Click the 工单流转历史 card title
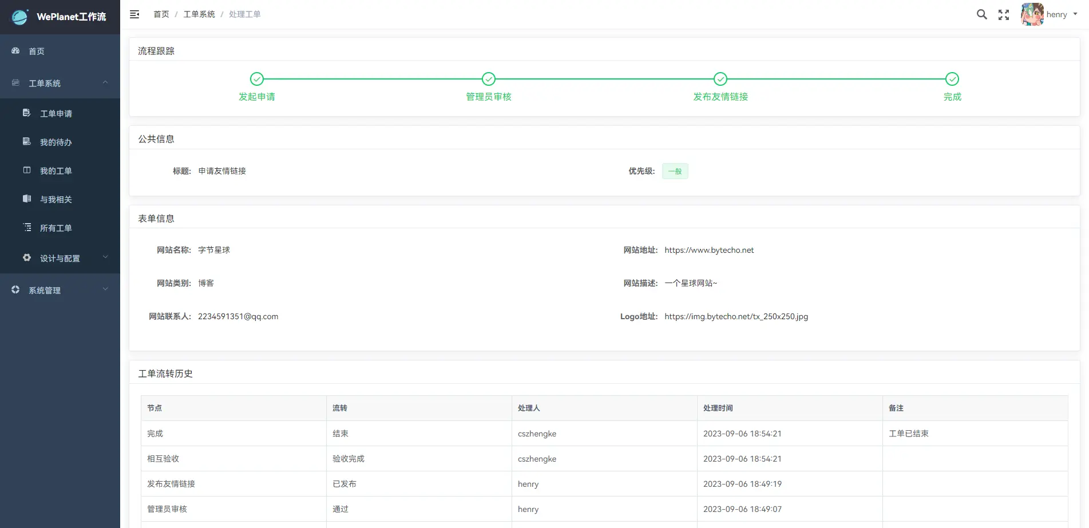1089x528 pixels. tap(165, 374)
